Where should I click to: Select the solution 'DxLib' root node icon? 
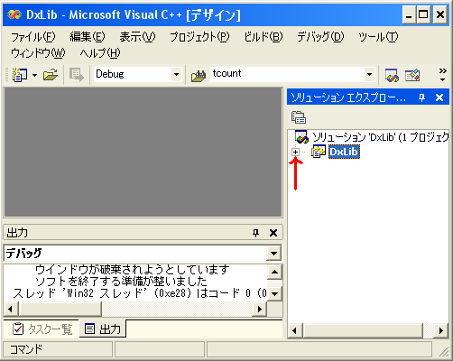tap(301, 137)
